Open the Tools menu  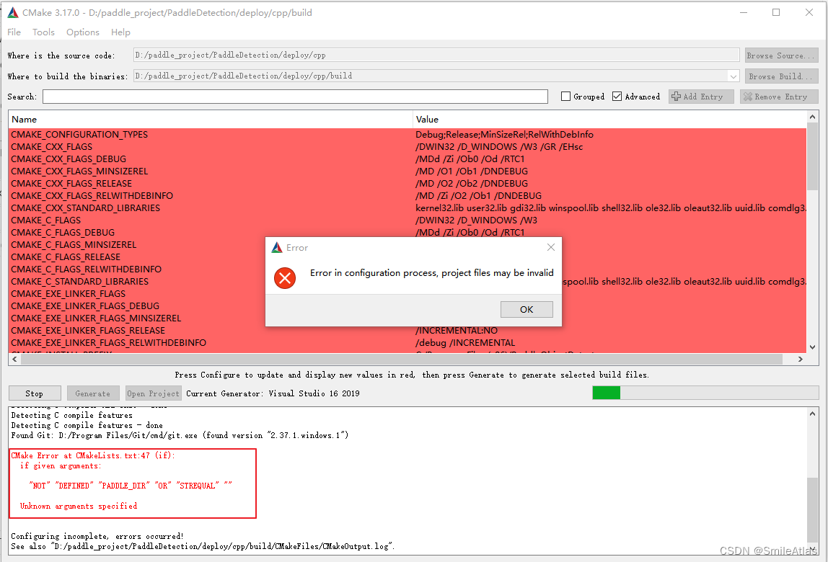pos(43,32)
